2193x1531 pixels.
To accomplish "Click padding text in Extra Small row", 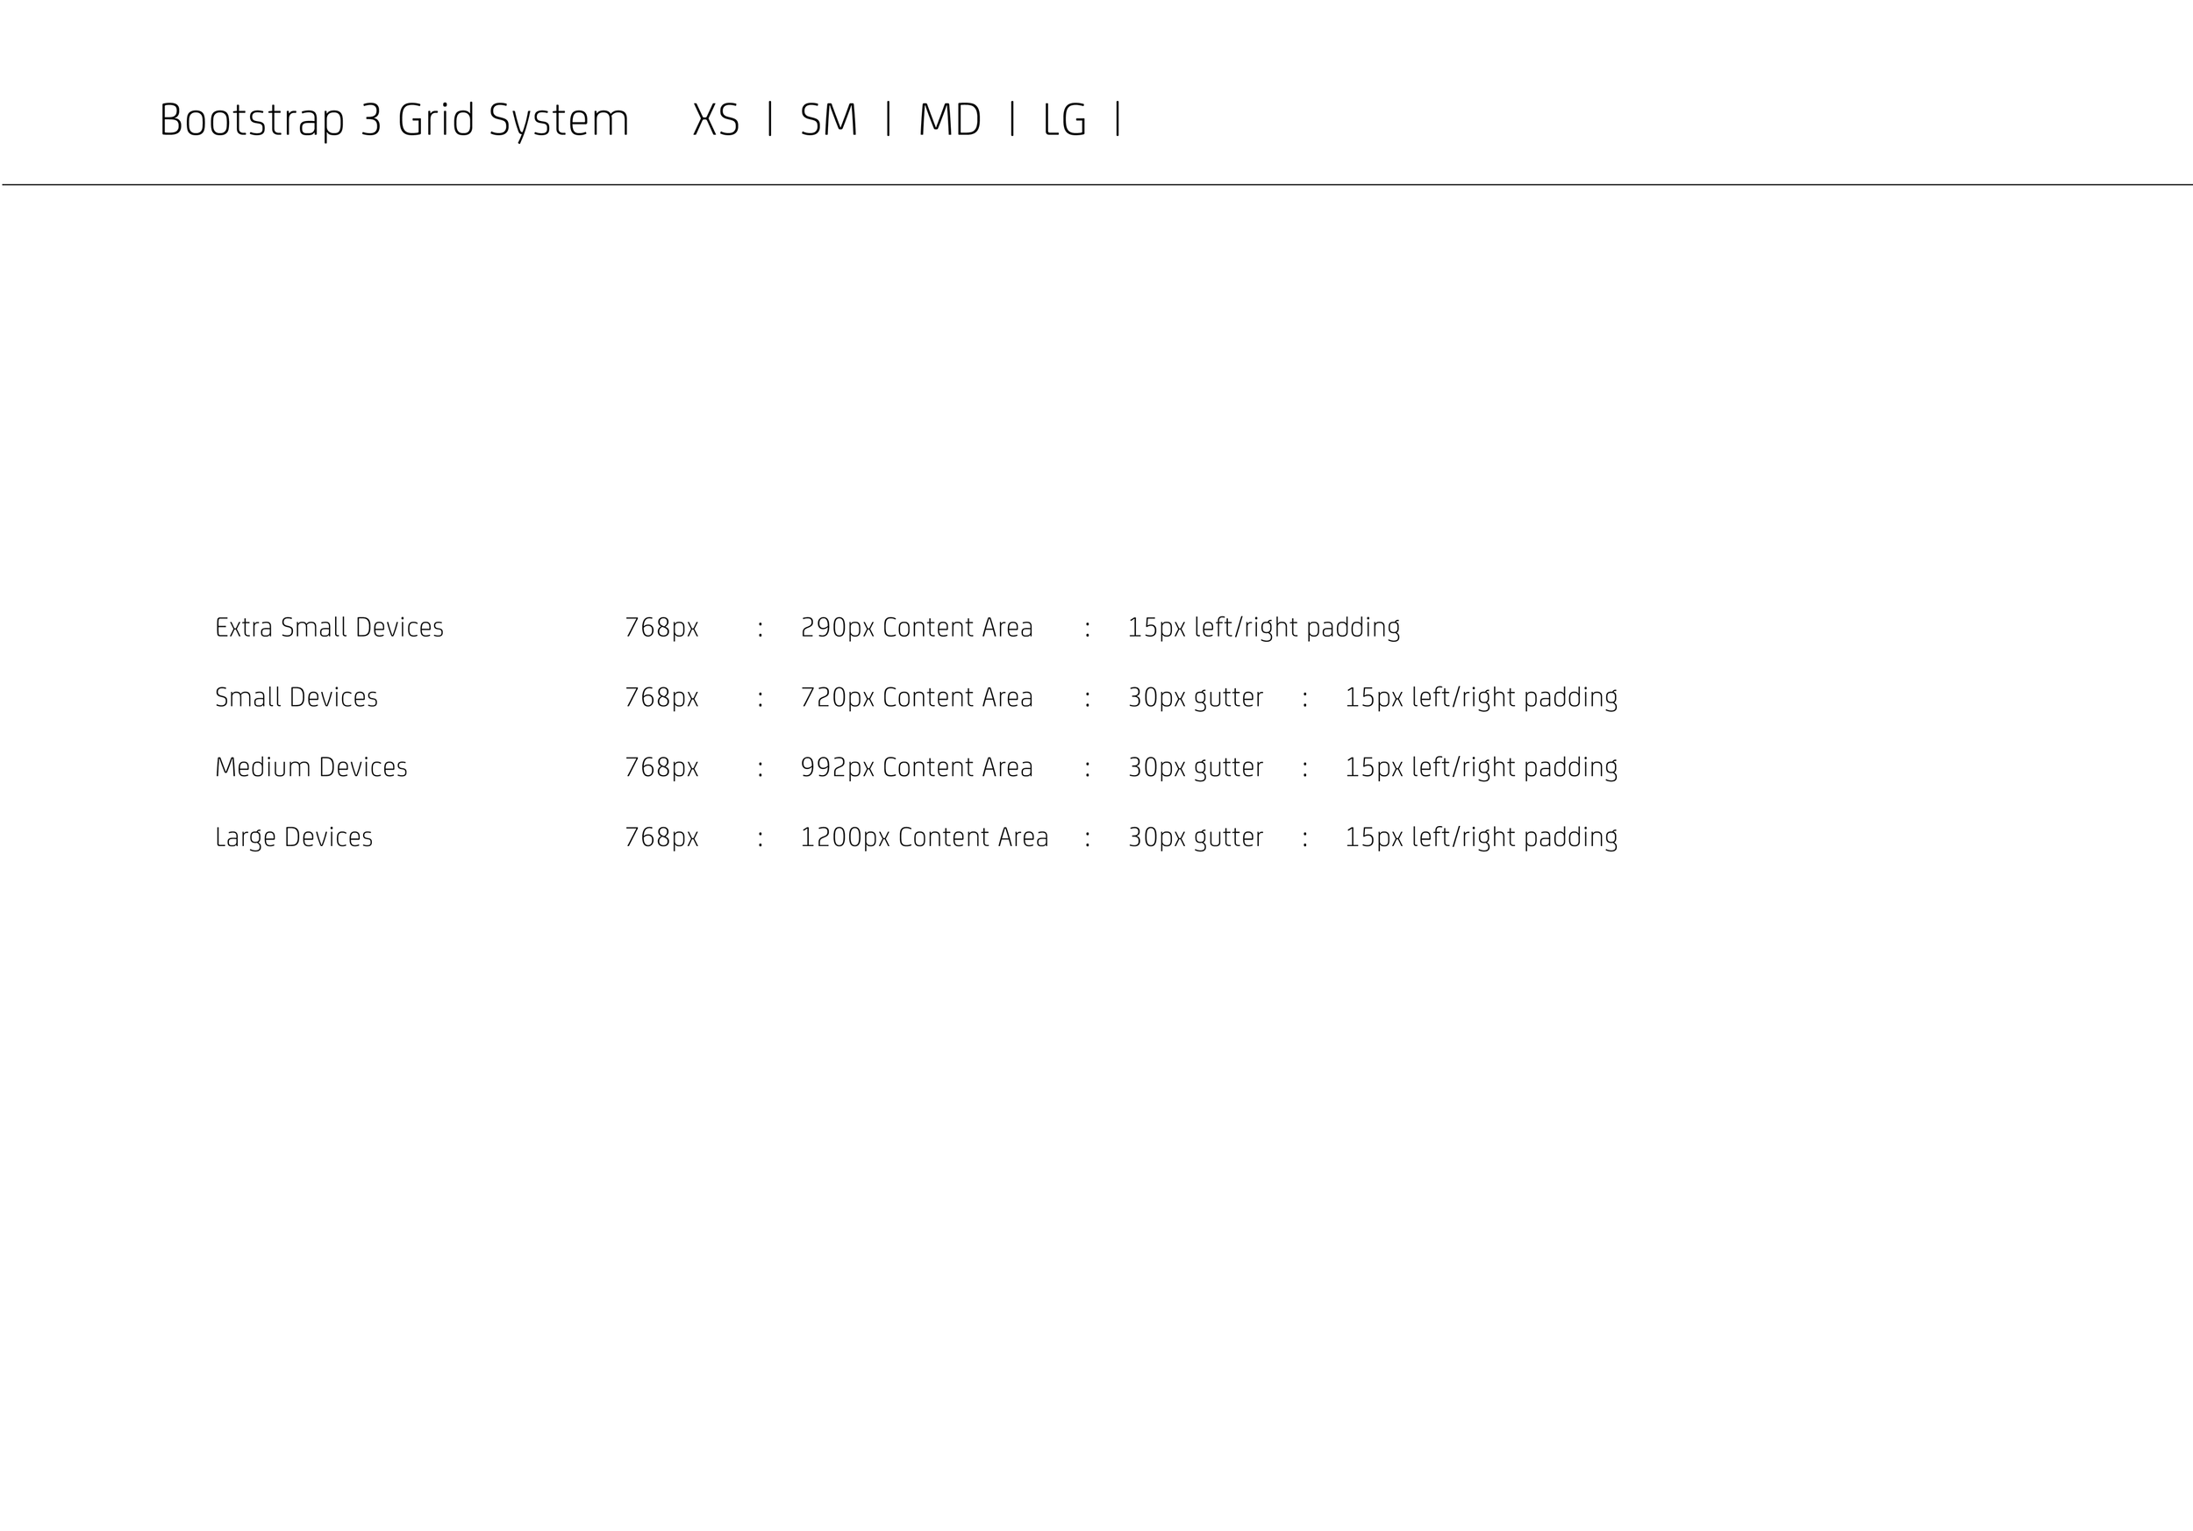I will pos(1262,628).
